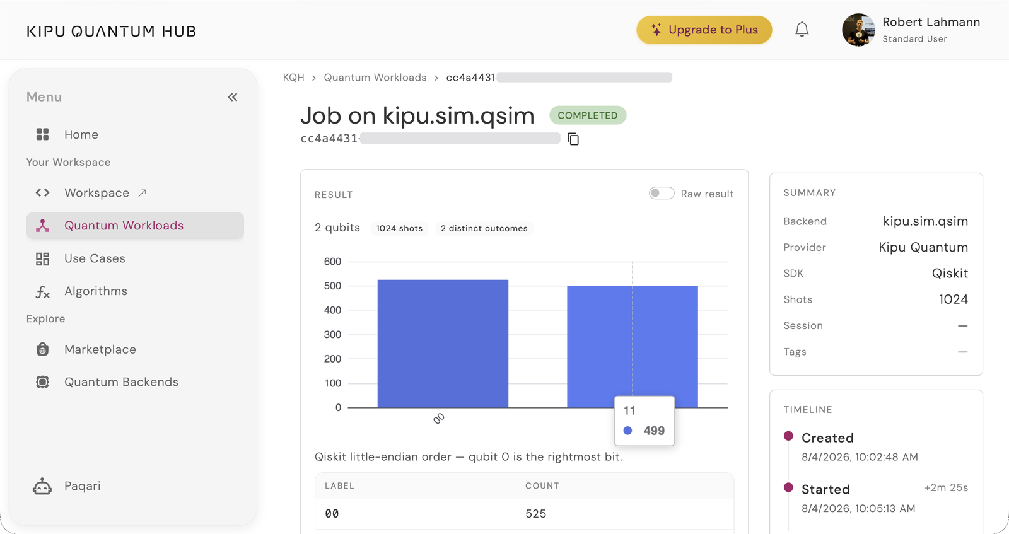Click the Backend value kipu.sim.qsim
The width and height of the screenshot is (1009, 534).
pos(925,221)
